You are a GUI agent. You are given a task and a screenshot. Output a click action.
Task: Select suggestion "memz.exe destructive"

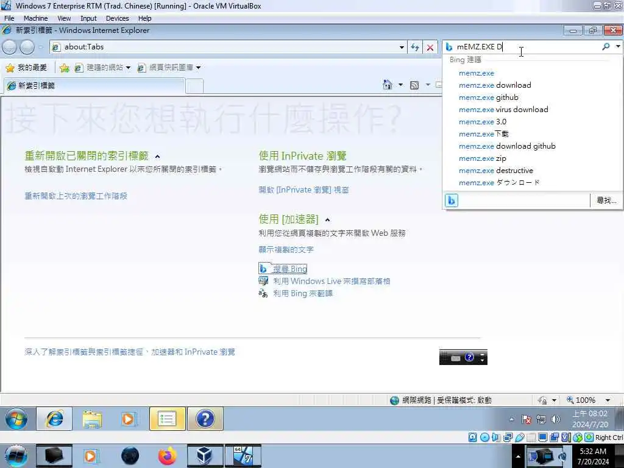[x=496, y=171]
